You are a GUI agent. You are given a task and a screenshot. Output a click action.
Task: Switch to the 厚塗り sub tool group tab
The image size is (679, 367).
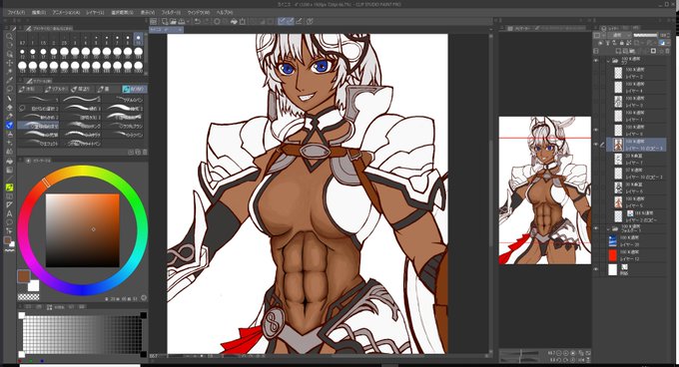[81, 89]
